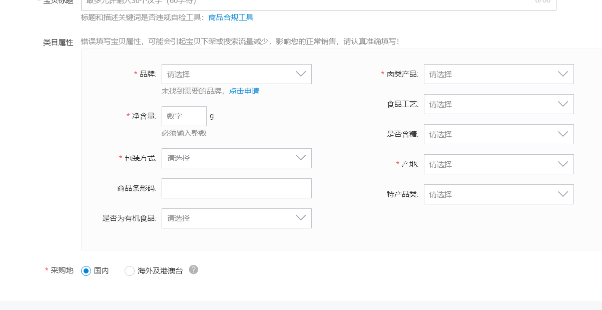
Task: Click the 品牌 select box placeholder text
Action: tap(179, 75)
